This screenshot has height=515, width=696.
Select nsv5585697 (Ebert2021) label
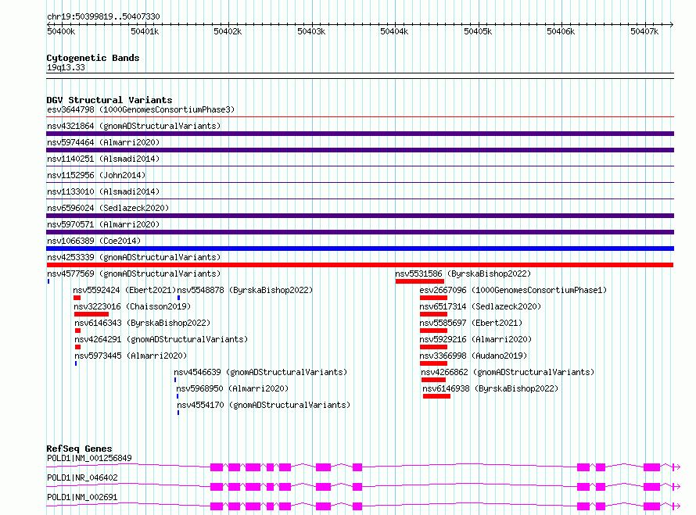(x=471, y=323)
